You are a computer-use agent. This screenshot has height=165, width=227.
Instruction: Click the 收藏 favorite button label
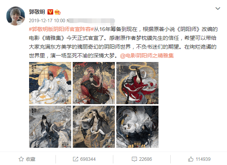(31, 159)
